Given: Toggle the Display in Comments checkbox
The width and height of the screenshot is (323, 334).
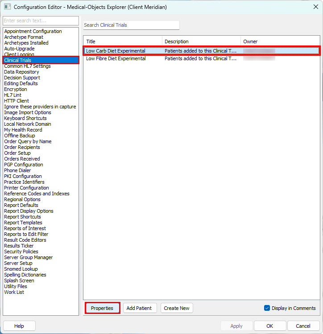Looking at the screenshot, I should tap(267, 308).
